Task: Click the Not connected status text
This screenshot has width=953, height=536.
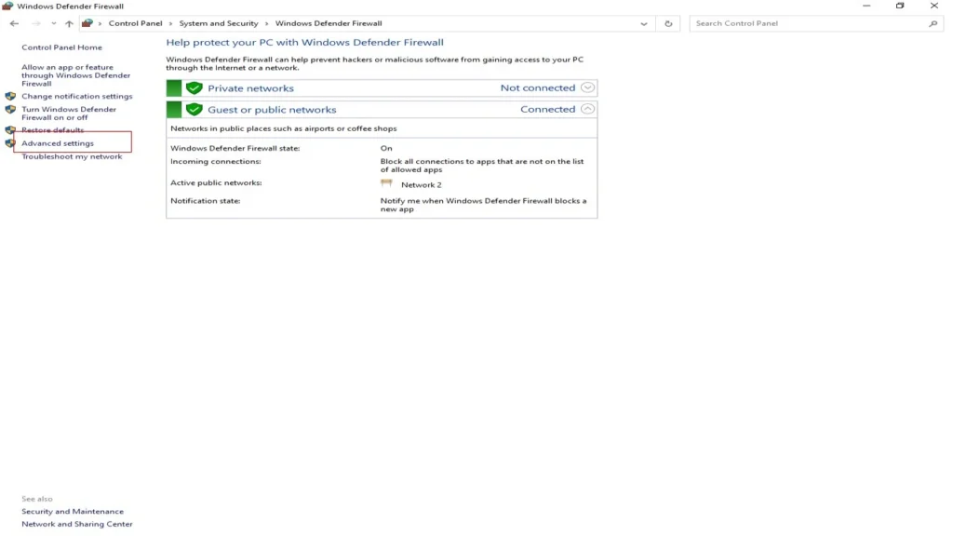Action: click(538, 87)
